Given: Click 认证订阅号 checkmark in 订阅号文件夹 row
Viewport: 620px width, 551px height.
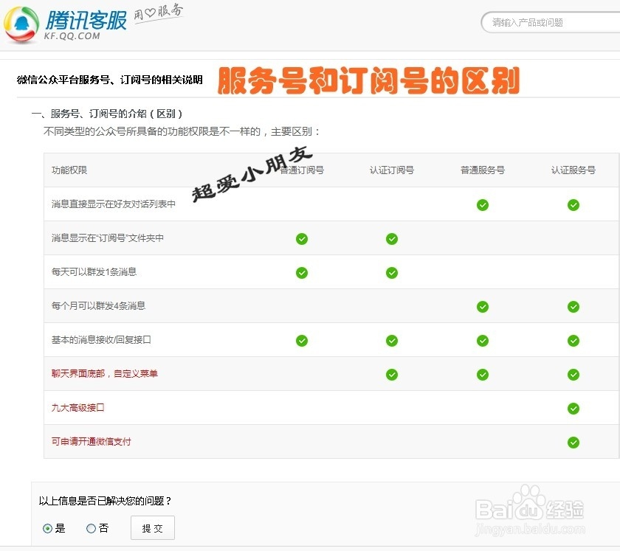Looking at the screenshot, I should [x=392, y=239].
